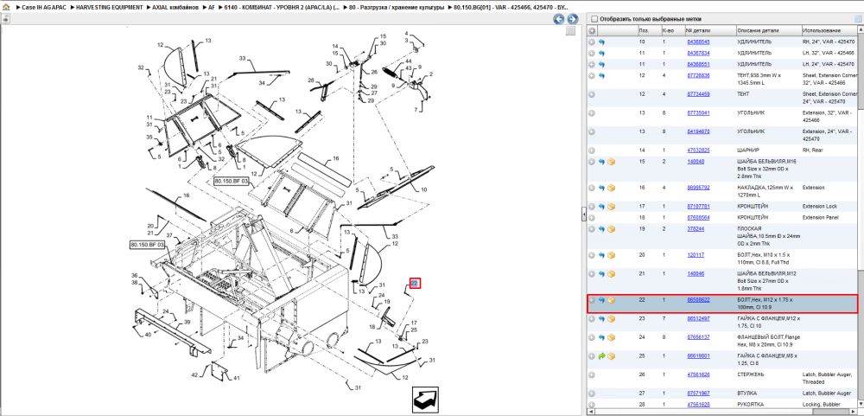Open part number link 86508622
The width and height of the screenshot is (864, 416).
(698, 300)
